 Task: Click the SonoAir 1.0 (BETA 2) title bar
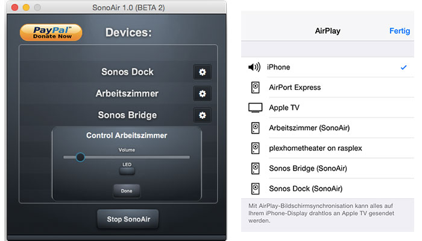point(116,7)
